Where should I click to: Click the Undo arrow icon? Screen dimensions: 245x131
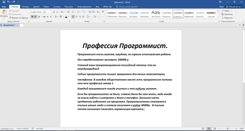point(8,2)
